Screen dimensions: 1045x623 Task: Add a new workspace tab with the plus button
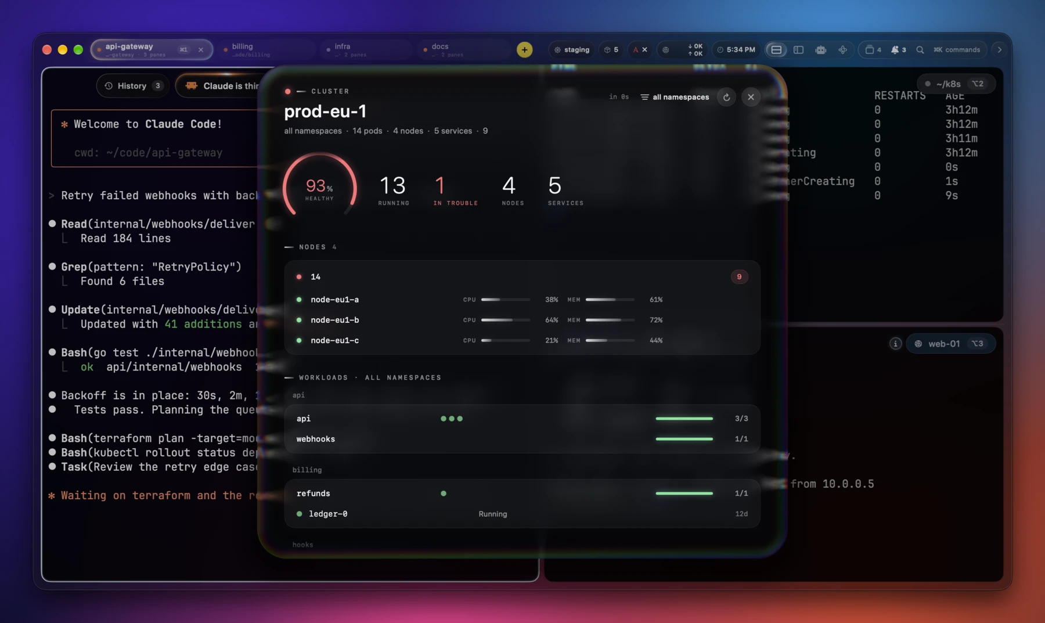[524, 50]
